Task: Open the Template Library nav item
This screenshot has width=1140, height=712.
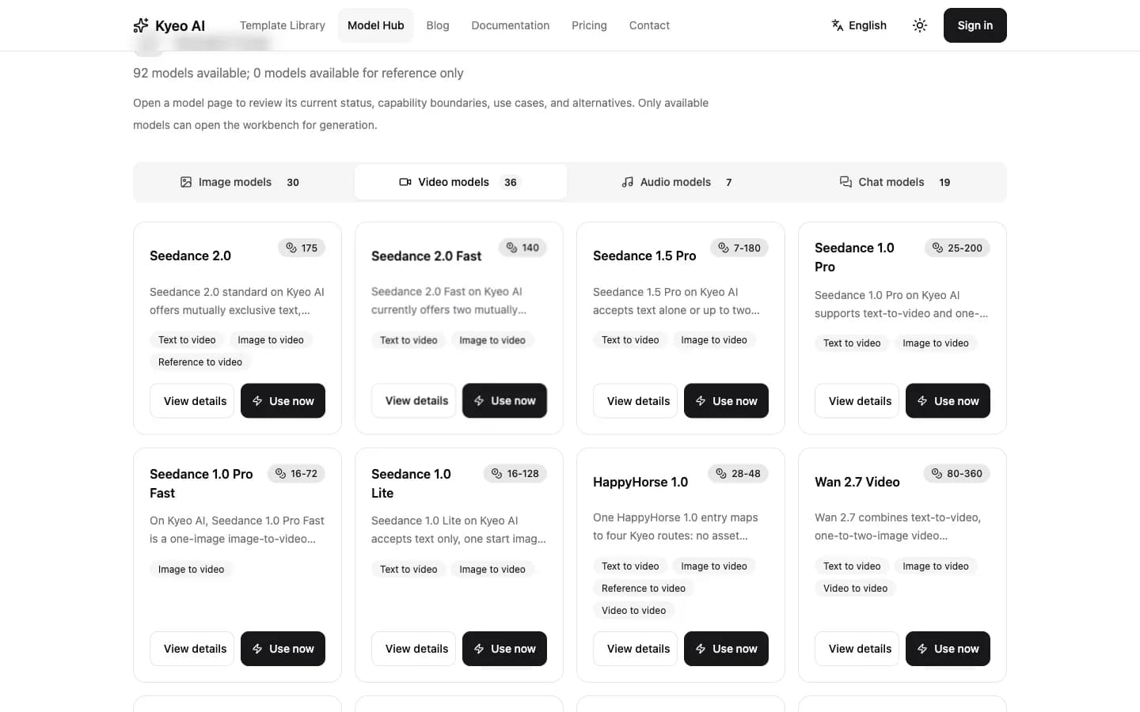Action: click(283, 25)
